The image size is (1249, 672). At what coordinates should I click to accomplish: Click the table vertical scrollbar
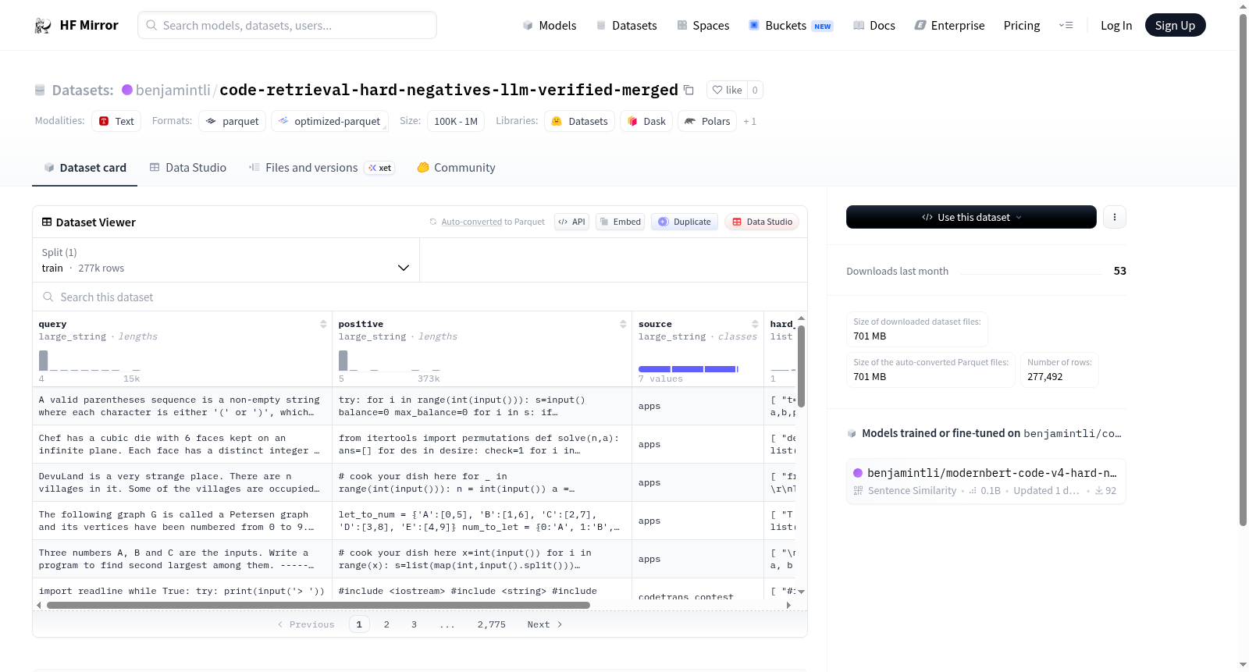tap(801, 365)
